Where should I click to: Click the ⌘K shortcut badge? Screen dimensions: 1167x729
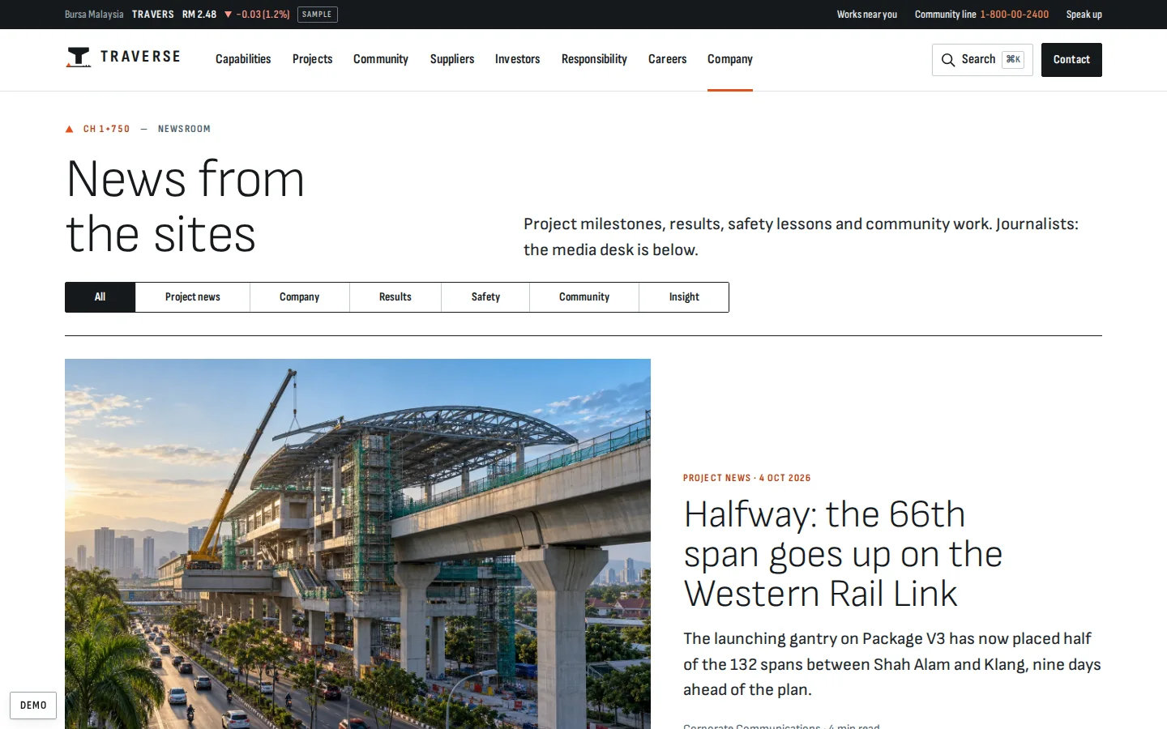(1013, 60)
